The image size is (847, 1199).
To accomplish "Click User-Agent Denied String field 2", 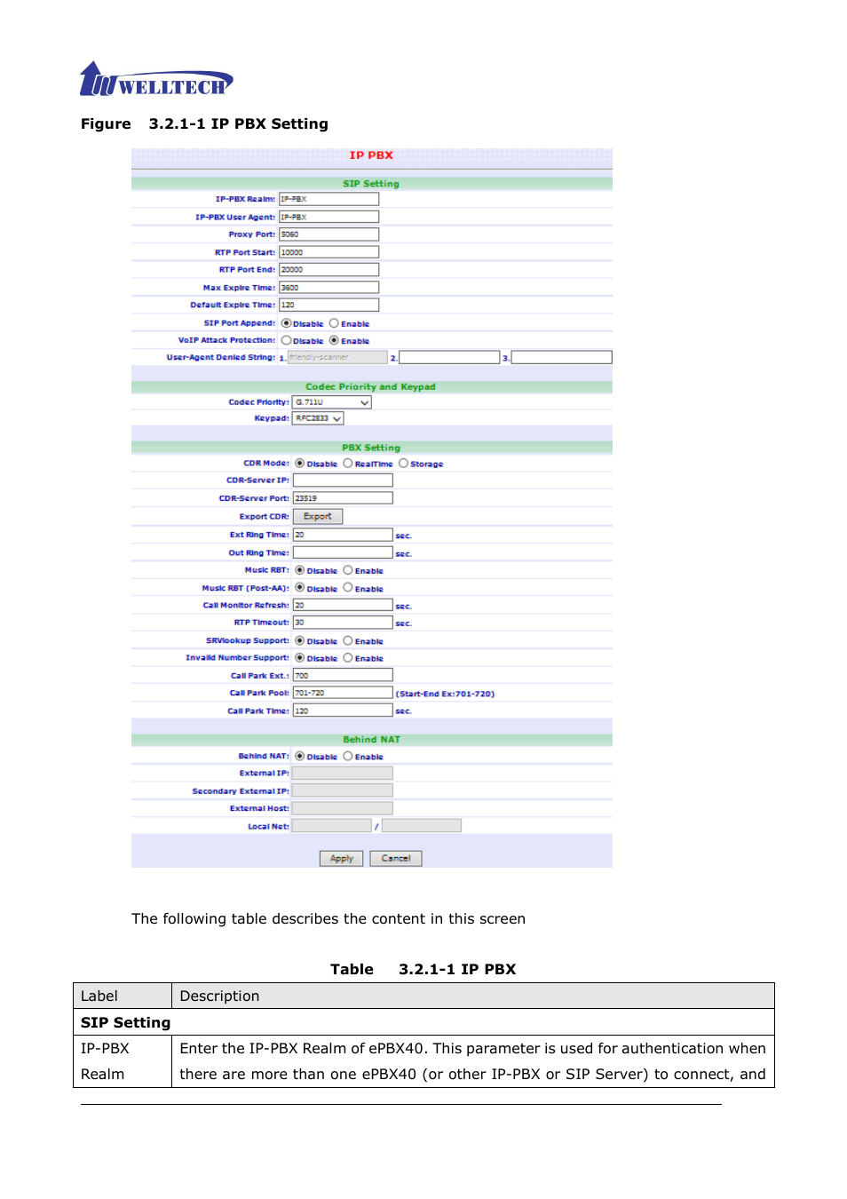I will tap(449, 357).
